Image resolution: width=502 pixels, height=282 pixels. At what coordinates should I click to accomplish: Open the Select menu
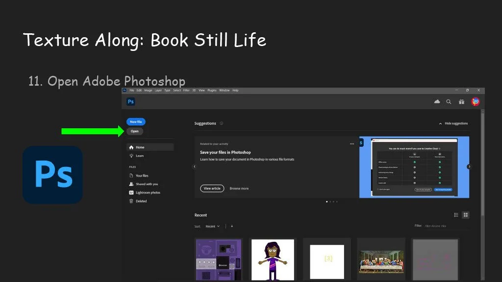pos(177,91)
